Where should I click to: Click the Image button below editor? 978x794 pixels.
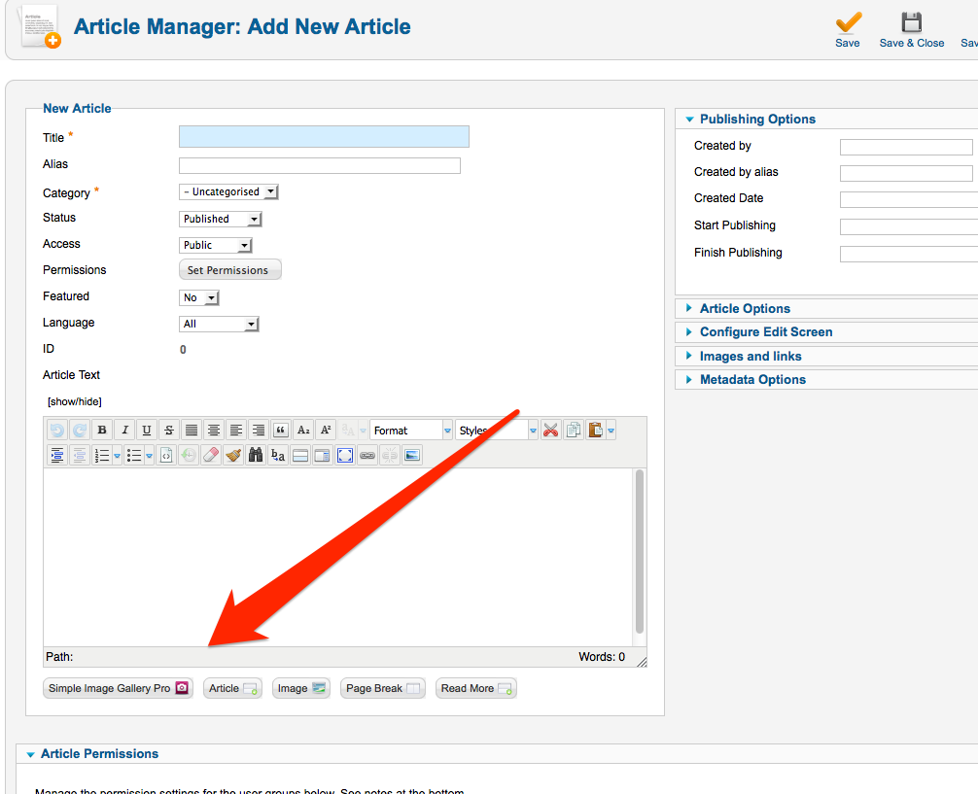[301, 688]
